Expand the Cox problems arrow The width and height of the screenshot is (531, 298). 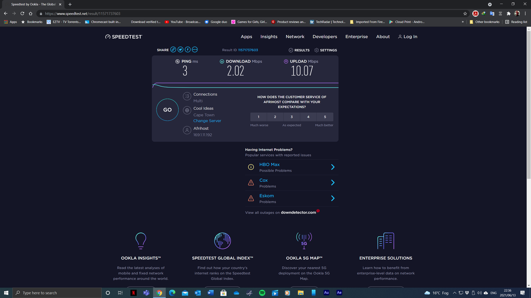(x=333, y=183)
